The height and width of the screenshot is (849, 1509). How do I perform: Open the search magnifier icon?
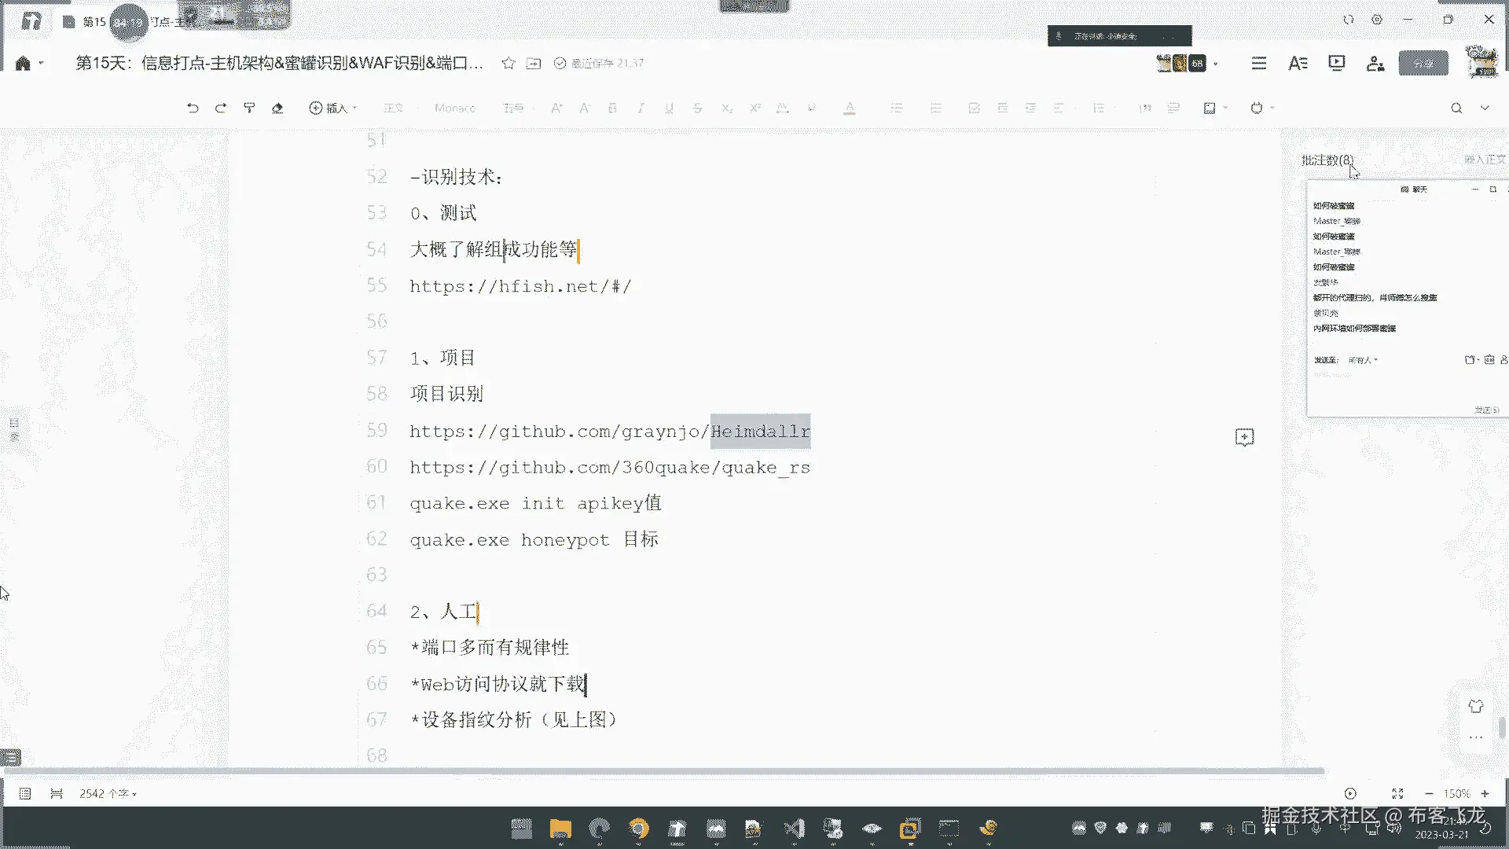tap(1456, 108)
